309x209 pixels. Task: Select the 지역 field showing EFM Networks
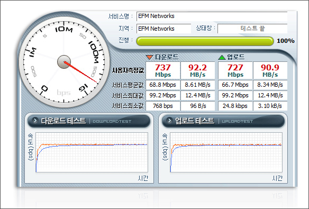click(x=164, y=29)
